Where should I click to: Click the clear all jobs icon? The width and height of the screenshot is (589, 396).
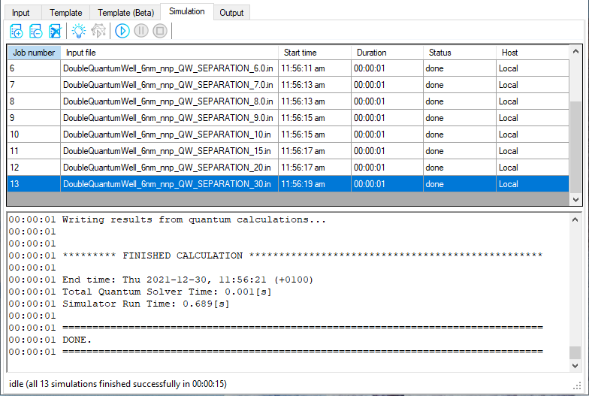(55, 31)
